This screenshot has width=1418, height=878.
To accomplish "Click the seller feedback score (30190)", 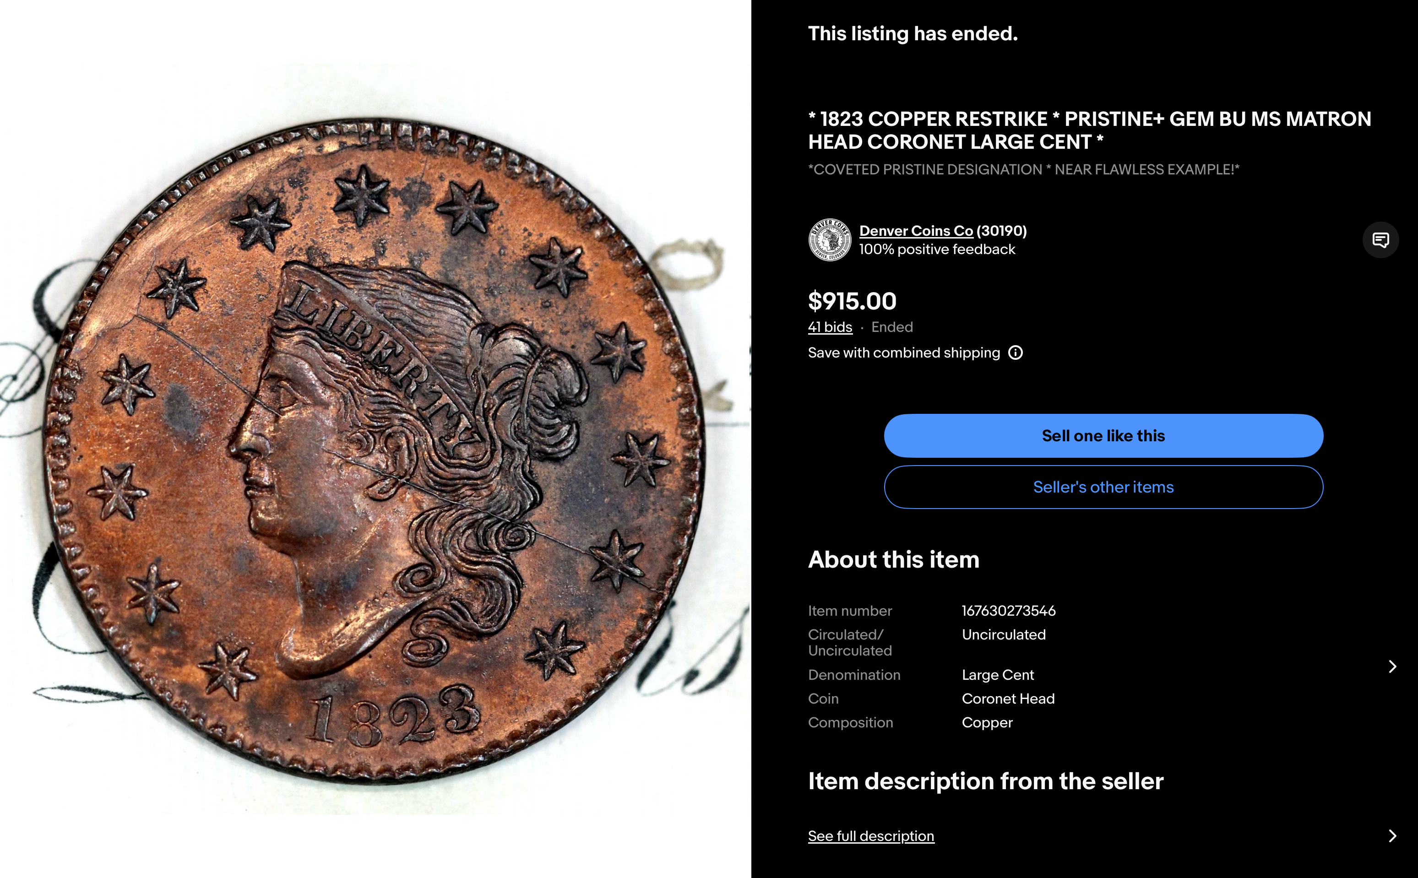I will tap(1002, 231).
